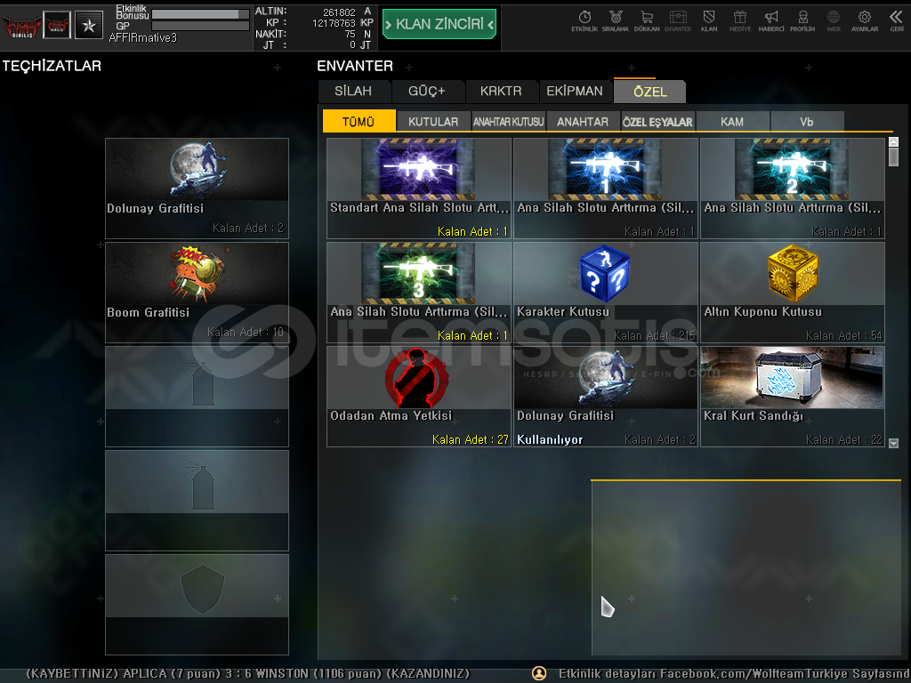Screen dimensions: 911x683
Task: Select the TÜMÜ filter tab
Action: [x=359, y=121]
